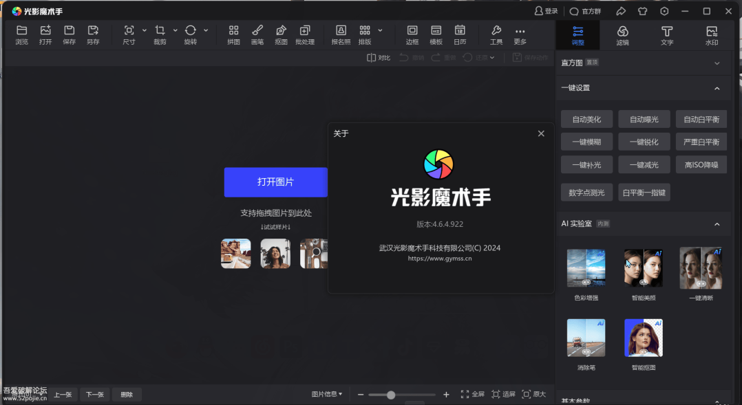Apply 一键补光 fill light
Screen dimensions: 742x405
click(x=586, y=164)
